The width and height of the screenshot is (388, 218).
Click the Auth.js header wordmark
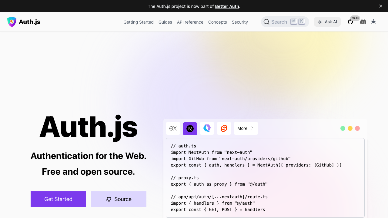coord(30,22)
